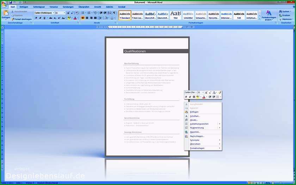Open Schriftart dialog launcher
The width and height of the screenshot is (296, 185).
pyautogui.click(x=78, y=23)
